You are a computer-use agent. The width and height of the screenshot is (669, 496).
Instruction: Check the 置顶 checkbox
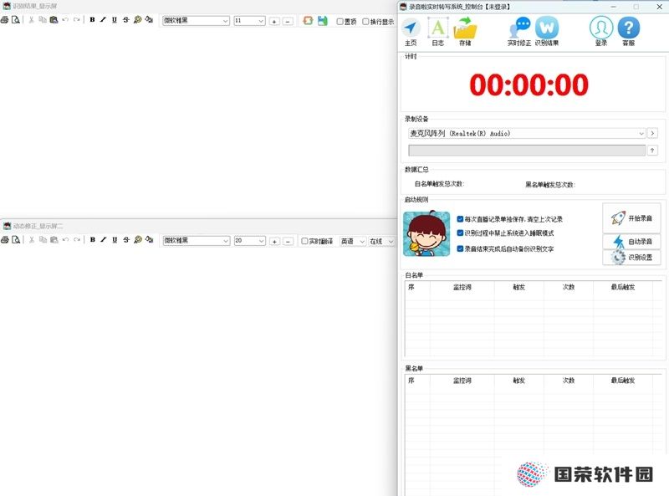340,22
